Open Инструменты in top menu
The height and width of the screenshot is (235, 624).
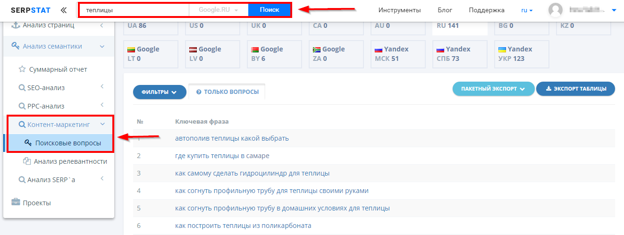point(400,10)
